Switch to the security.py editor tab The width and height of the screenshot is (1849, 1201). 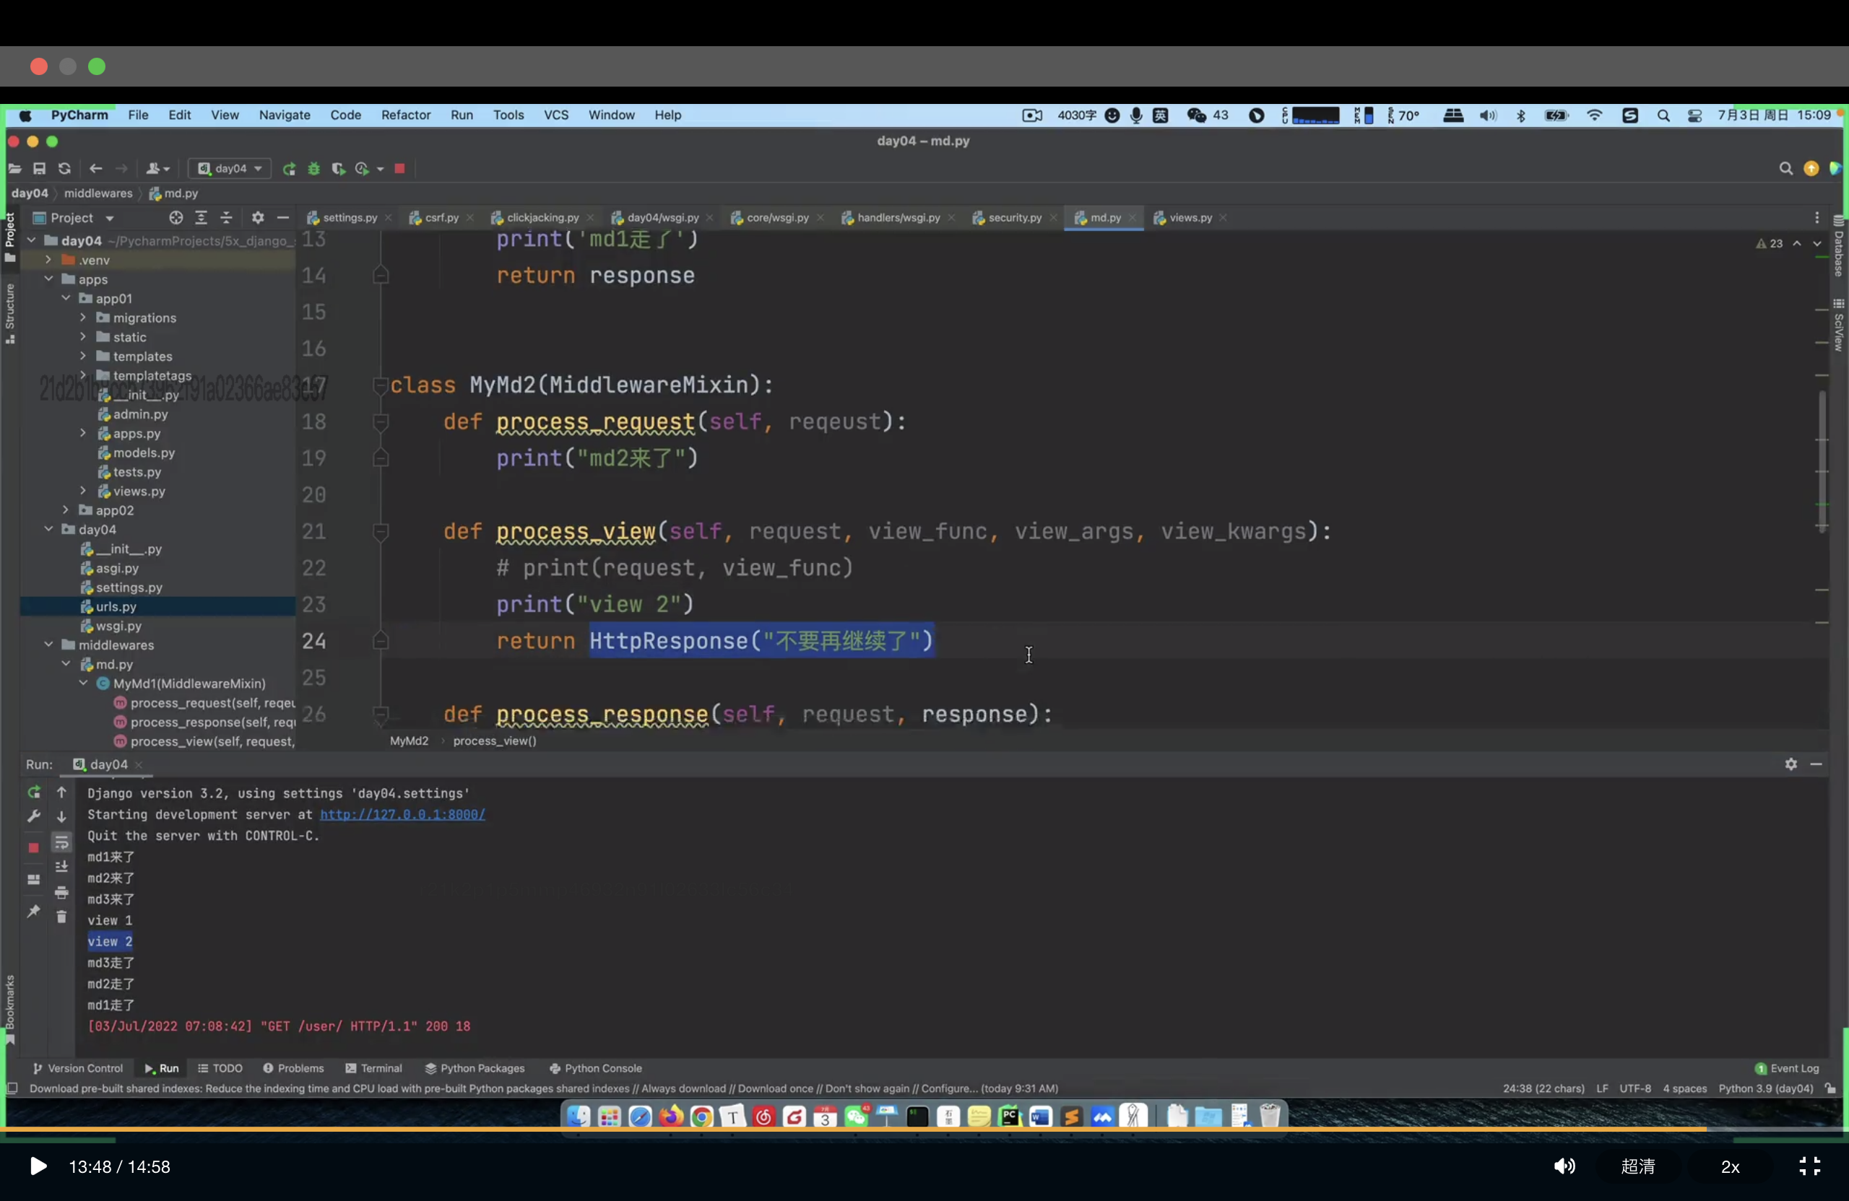coord(1015,218)
